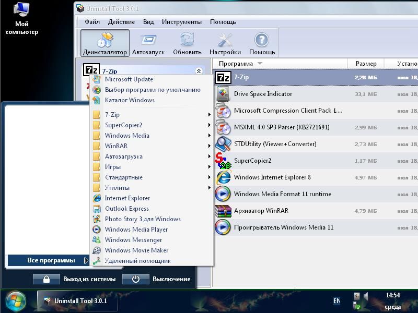Click Архиватор WinRAR books icon
418x313 pixels.
point(223,211)
